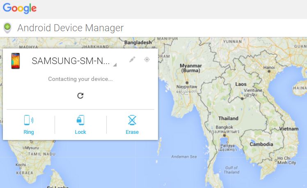Click Kochi label on map
Image resolution: width=307 pixels, height=188 pixels.
click(x=21, y=165)
